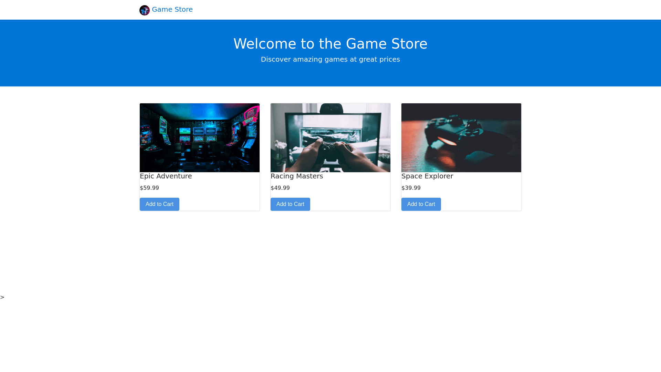The image size is (661, 372).
Task: Click the Epic Adventure game title
Action: click(166, 176)
